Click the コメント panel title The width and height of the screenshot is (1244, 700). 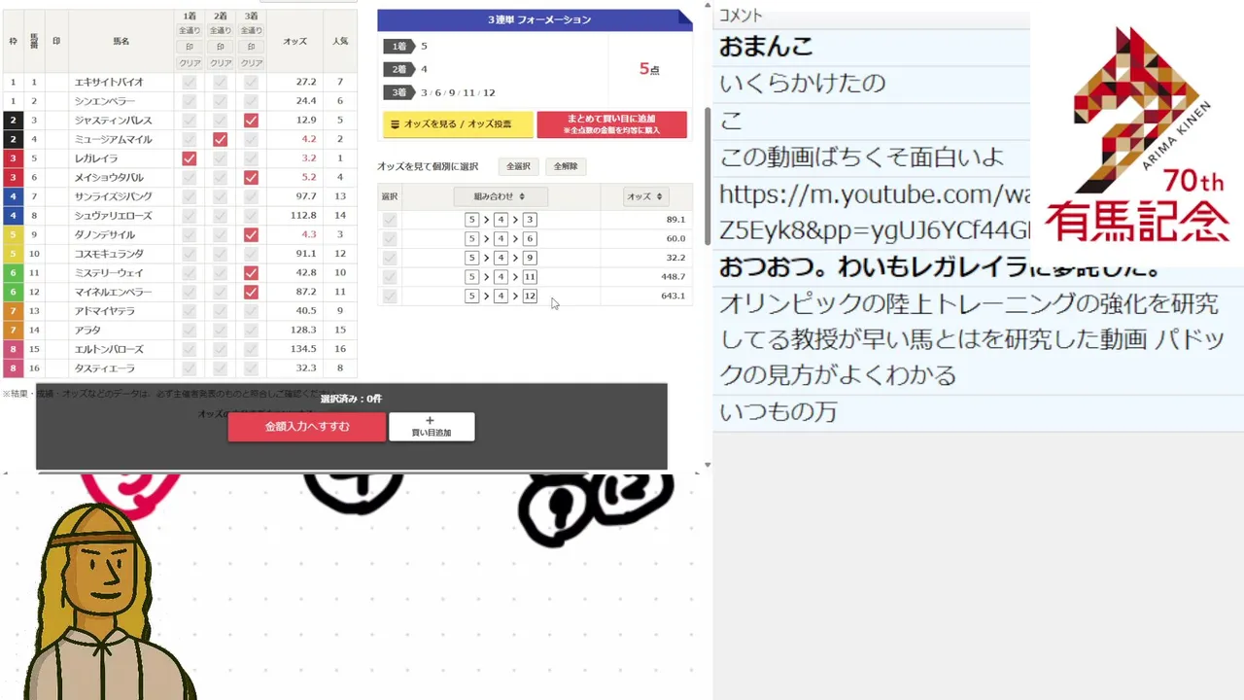(741, 16)
